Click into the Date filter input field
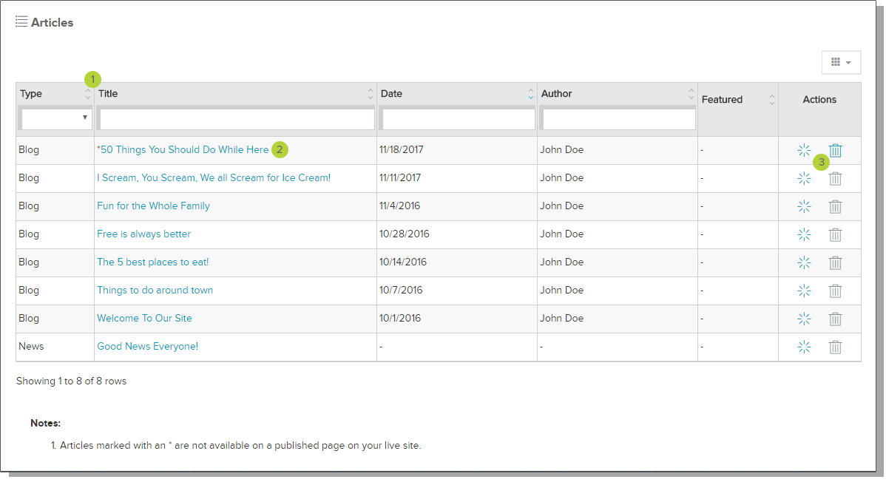The width and height of the screenshot is (886, 482). pyautogui.click(x=458, y=119)
